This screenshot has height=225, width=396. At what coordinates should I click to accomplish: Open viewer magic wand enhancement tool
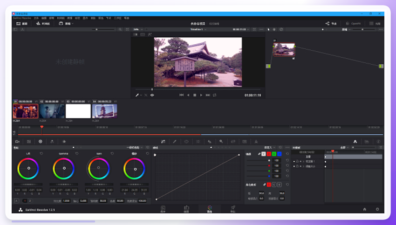pyautogui.click(x=150, y=34)
